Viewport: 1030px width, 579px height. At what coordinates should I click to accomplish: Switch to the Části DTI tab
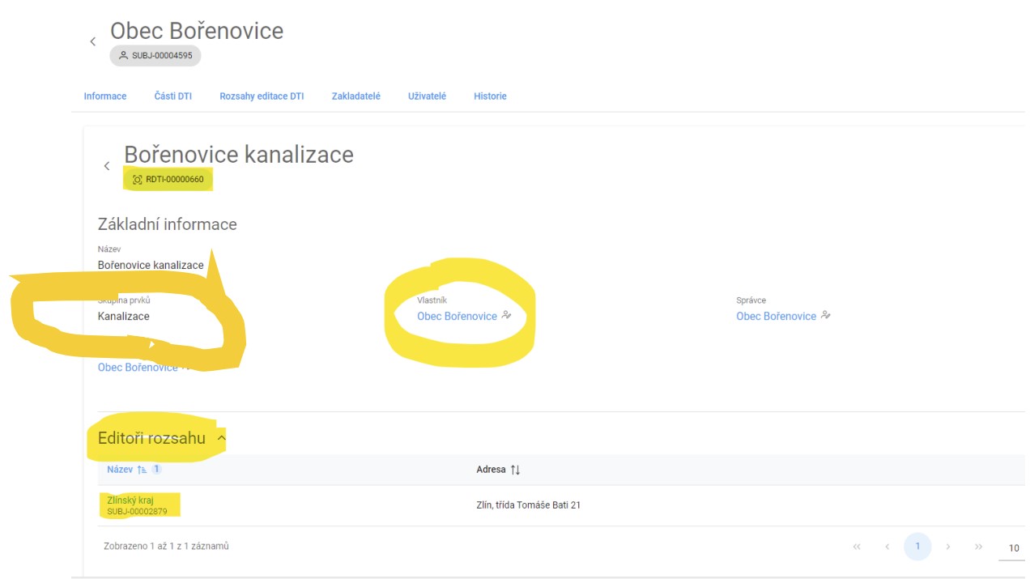(x=173, y=96)
